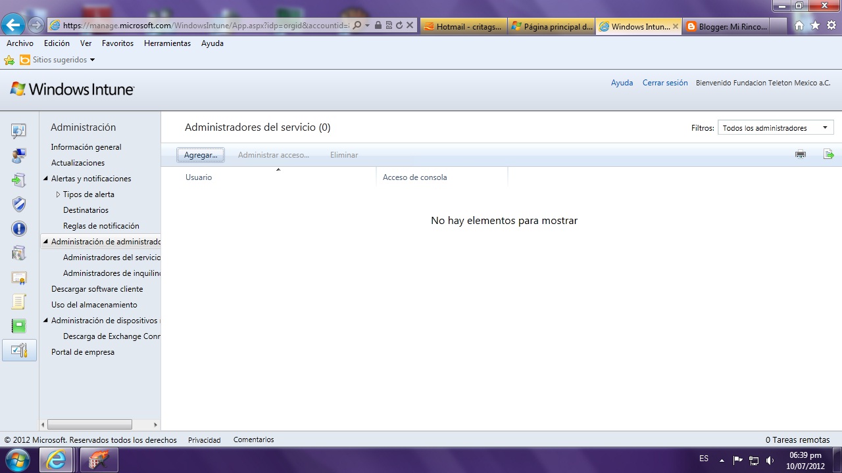This screenshot has height=473, width=842.
Task: Refresh the page with the reload icon
Action: coord(399,26)
